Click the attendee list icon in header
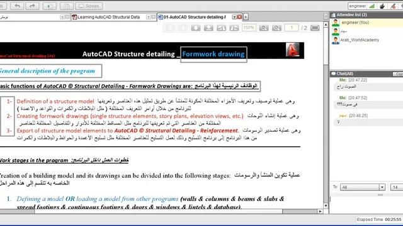The image size is (403, 226). (x=334, y=15)
